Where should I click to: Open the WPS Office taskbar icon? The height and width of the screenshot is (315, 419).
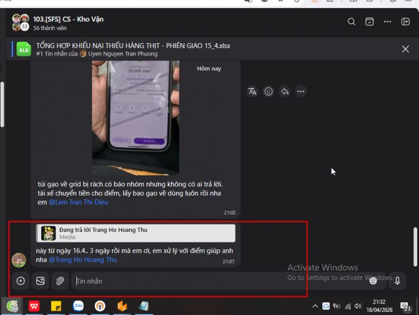34,306
